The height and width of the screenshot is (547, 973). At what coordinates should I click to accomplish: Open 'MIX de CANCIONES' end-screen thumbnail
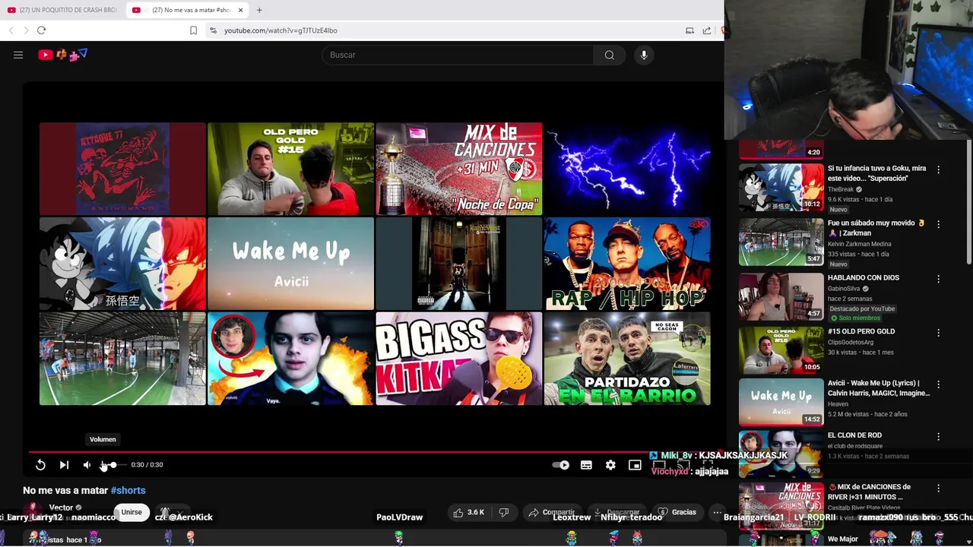(459, 169)
